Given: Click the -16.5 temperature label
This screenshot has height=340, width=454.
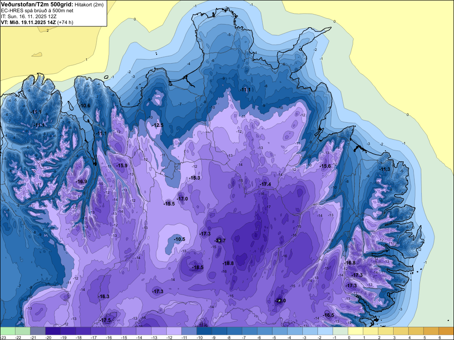Looking at the screenshot, I should [328, 315].
